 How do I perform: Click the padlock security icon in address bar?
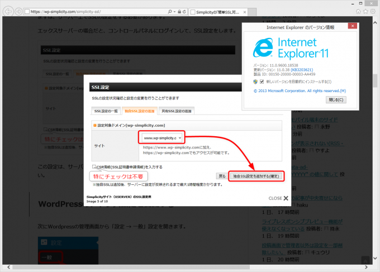point(179,11)
